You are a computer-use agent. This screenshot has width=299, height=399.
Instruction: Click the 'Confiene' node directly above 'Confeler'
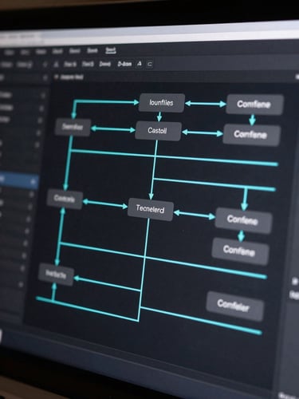coord(240,251)
